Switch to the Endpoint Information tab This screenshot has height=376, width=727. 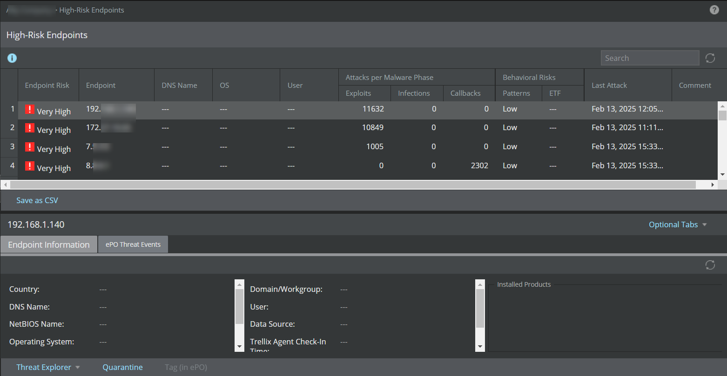click(49, 244)
